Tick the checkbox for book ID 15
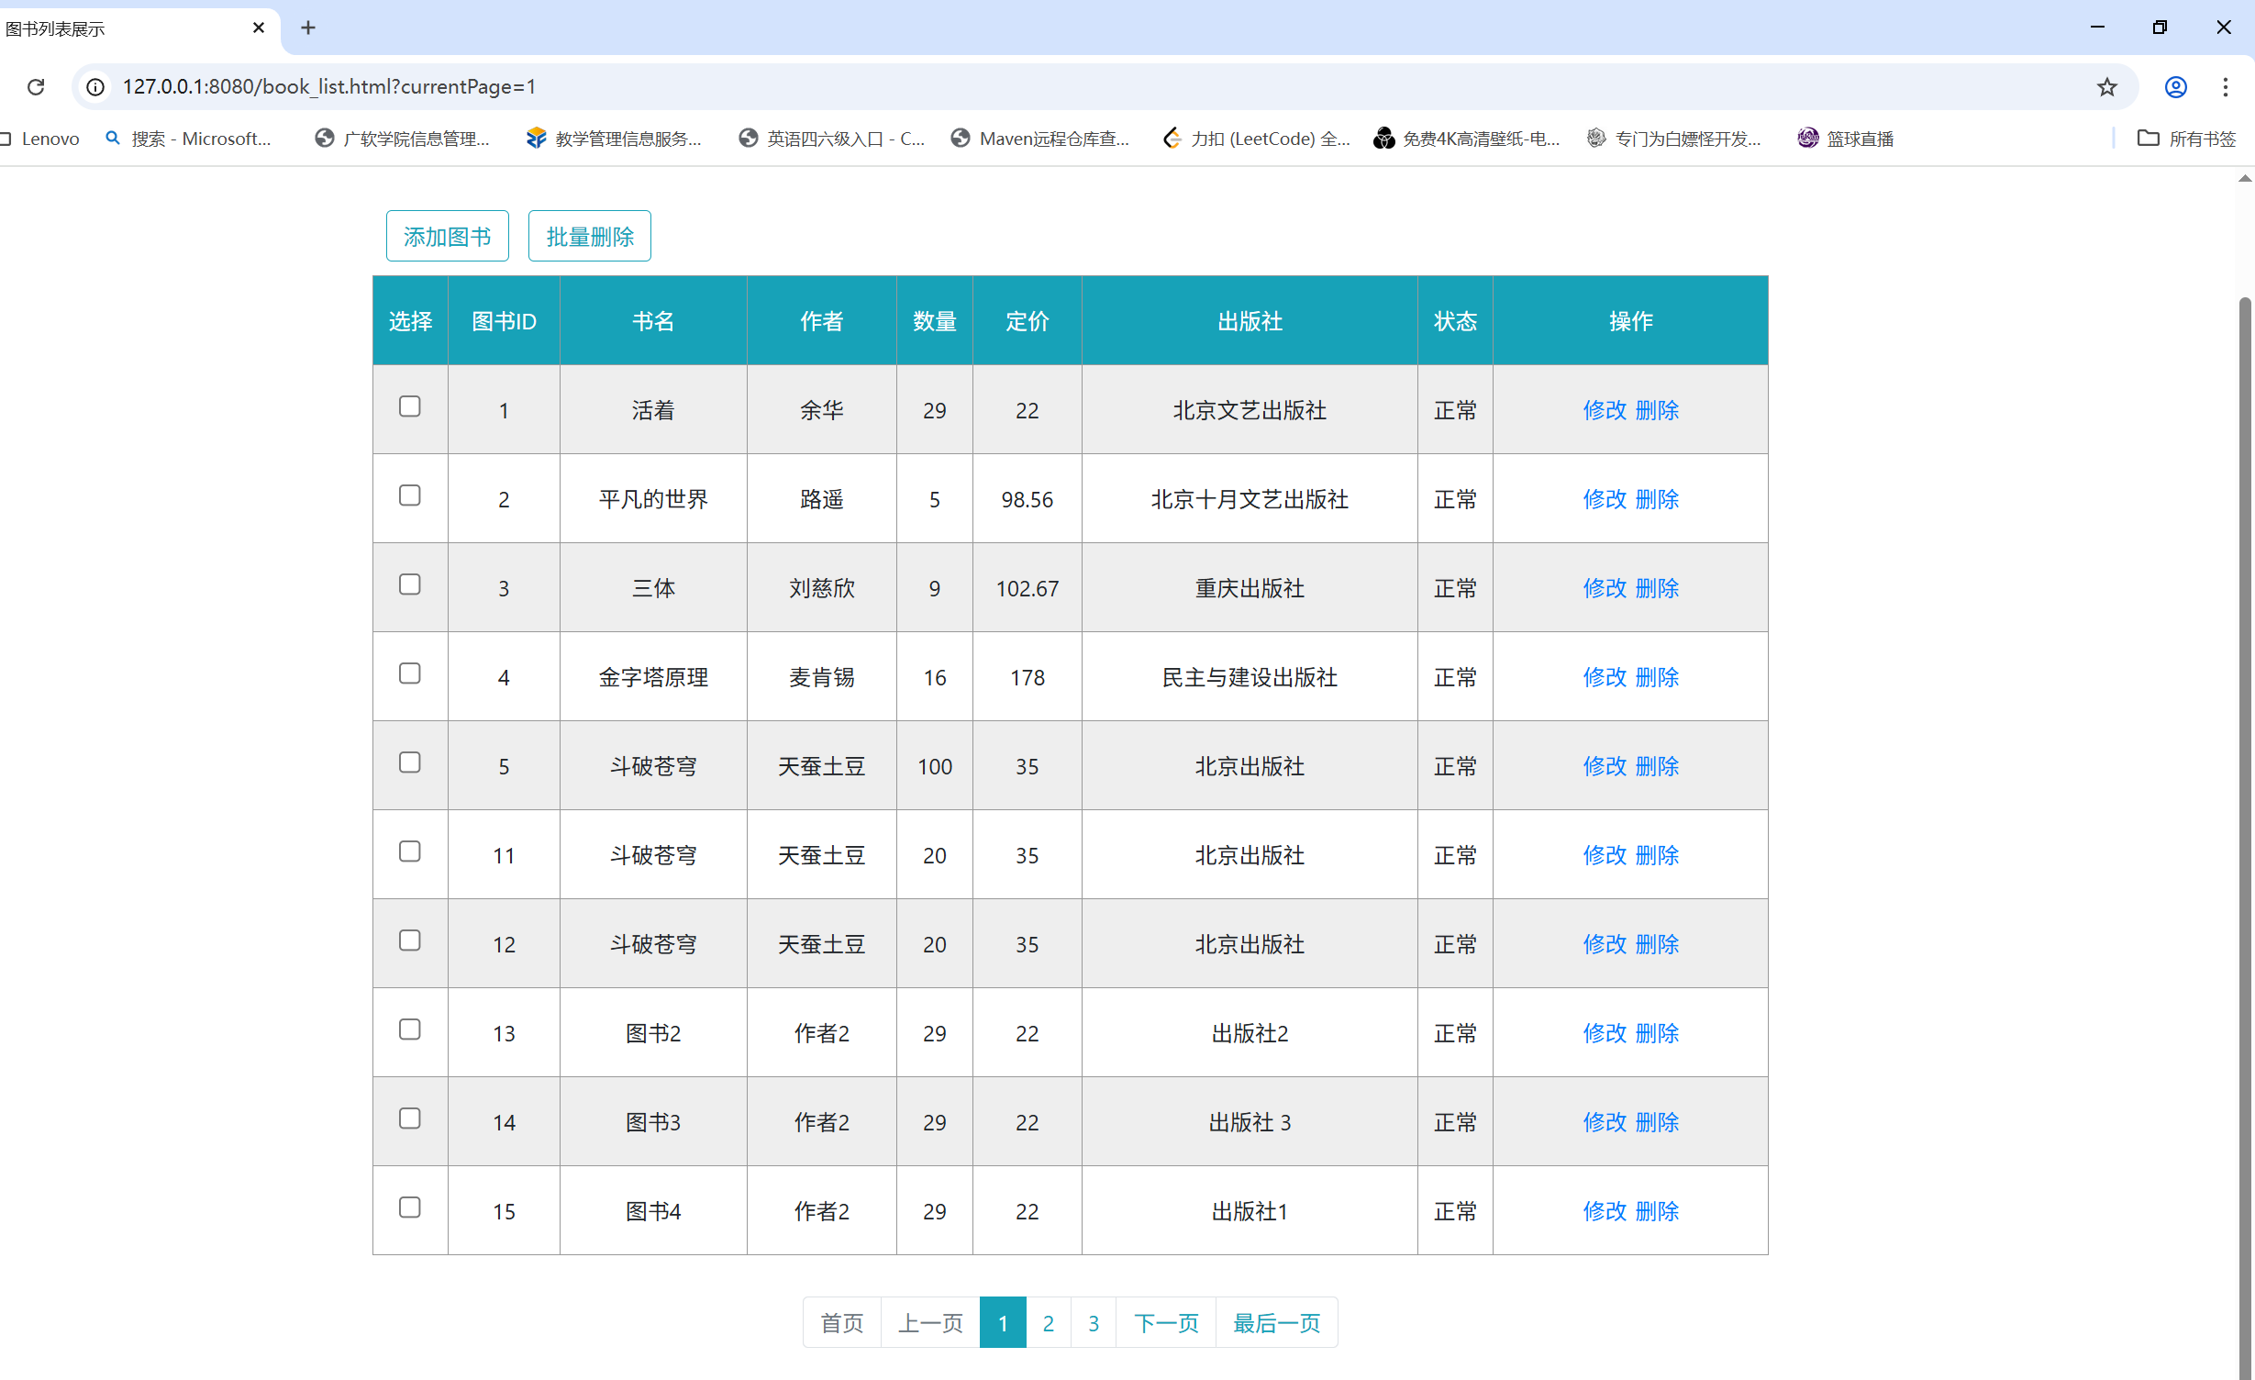 pyautogui.click(x=410, y=1207)
